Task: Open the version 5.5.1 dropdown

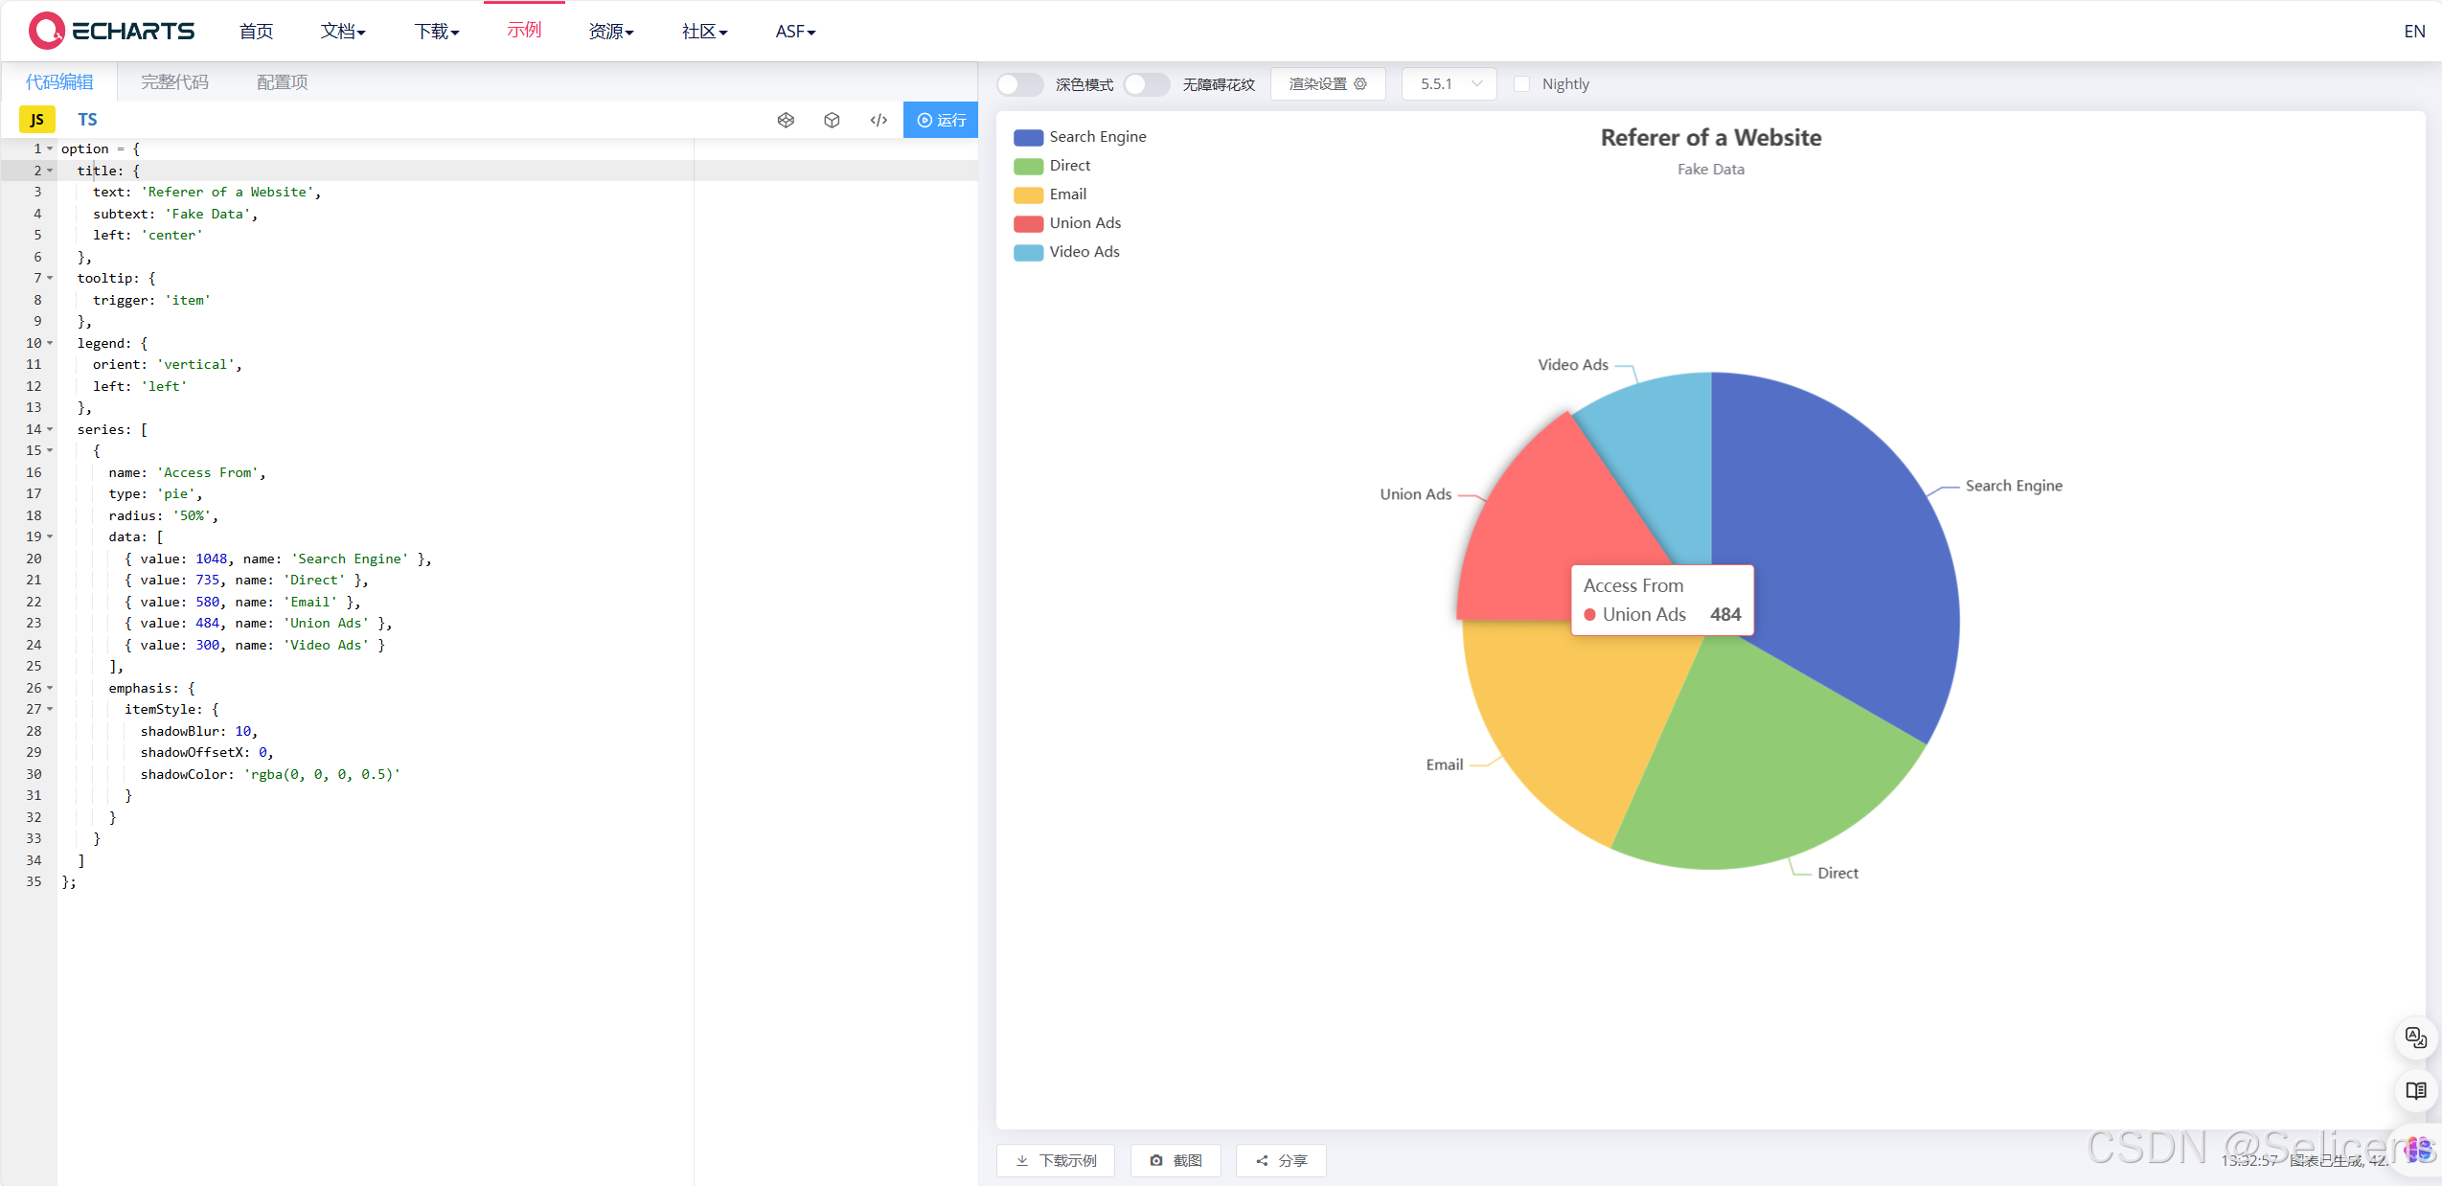Action: coord(1448,84)
